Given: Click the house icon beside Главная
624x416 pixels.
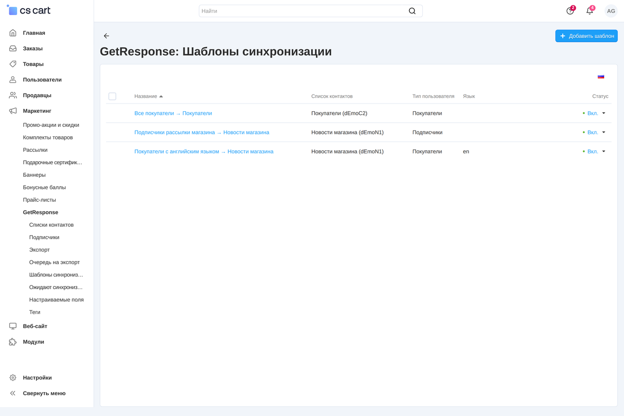Looking at the screenshot, I should (x=13, y=33).
